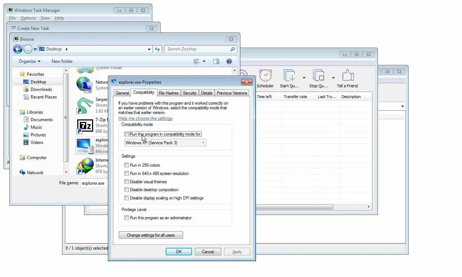Click New folder in Browse toolbar
Screen dimensions: 462x277
click(62, 61)
